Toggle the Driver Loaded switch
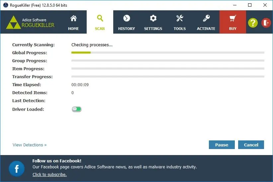273x182 pixels. 77,109
